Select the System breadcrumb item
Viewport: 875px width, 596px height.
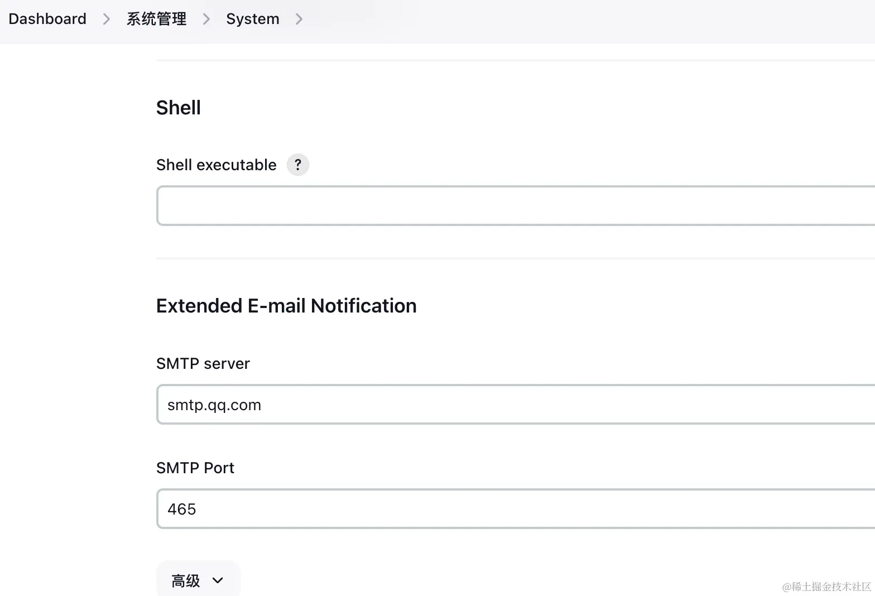coord(253,19)
